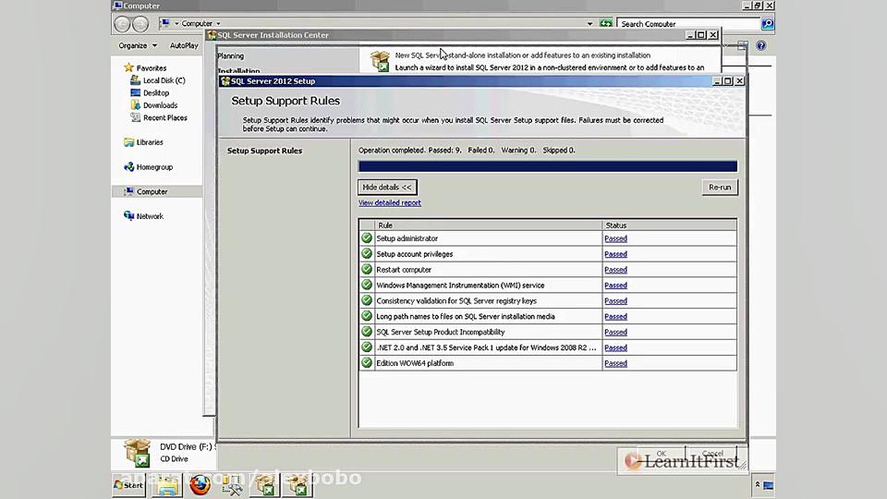887x499 pixels.
Task: Click SQL Server 2012 Setup title bar icon
Action: click(225, 81)
